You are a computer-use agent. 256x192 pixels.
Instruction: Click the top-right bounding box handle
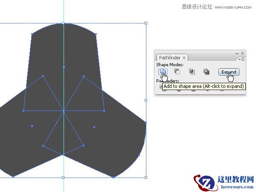coord(146,23)
